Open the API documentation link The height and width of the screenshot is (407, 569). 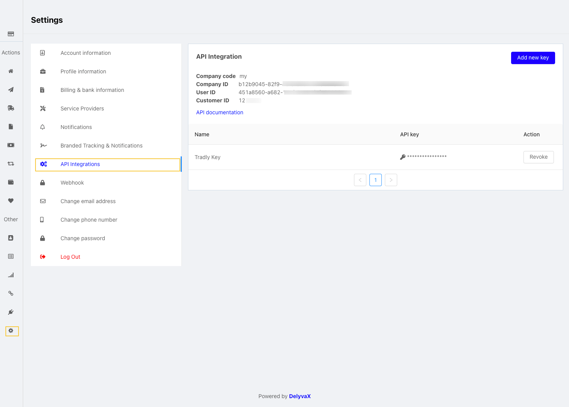220,112
